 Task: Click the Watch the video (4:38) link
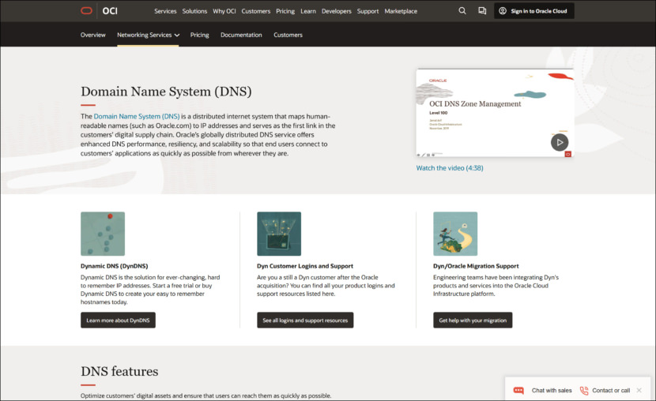click(450, 168)
